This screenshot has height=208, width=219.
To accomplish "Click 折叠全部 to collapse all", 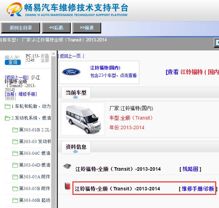I will [x=45, y=58].
